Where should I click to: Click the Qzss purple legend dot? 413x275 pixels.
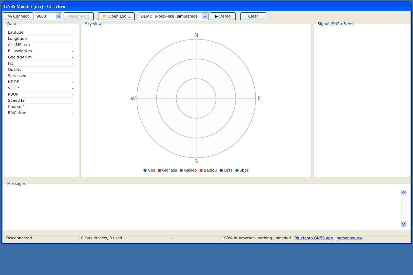coord(221,170)
